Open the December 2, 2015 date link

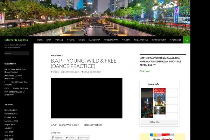point(70,72)
